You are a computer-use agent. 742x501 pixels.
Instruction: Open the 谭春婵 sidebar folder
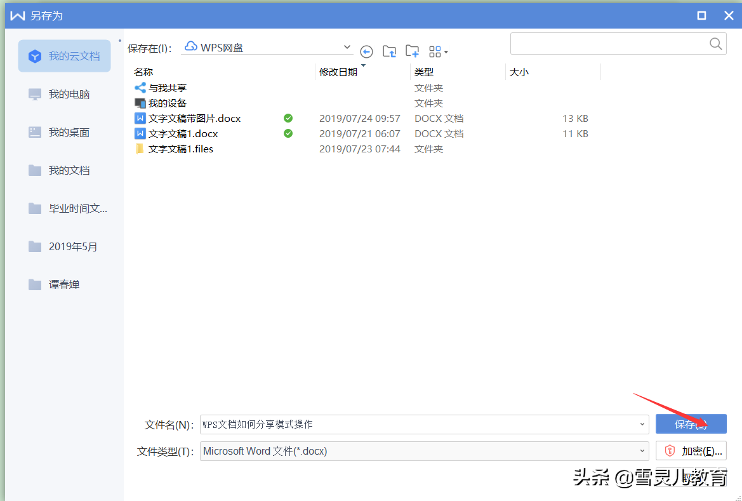pyautogui.click(x=64, y=284)
